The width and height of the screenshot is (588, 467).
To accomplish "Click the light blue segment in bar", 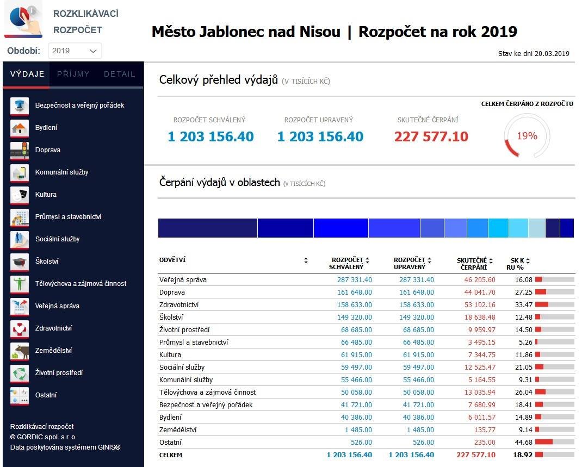I will pos(536,228).
